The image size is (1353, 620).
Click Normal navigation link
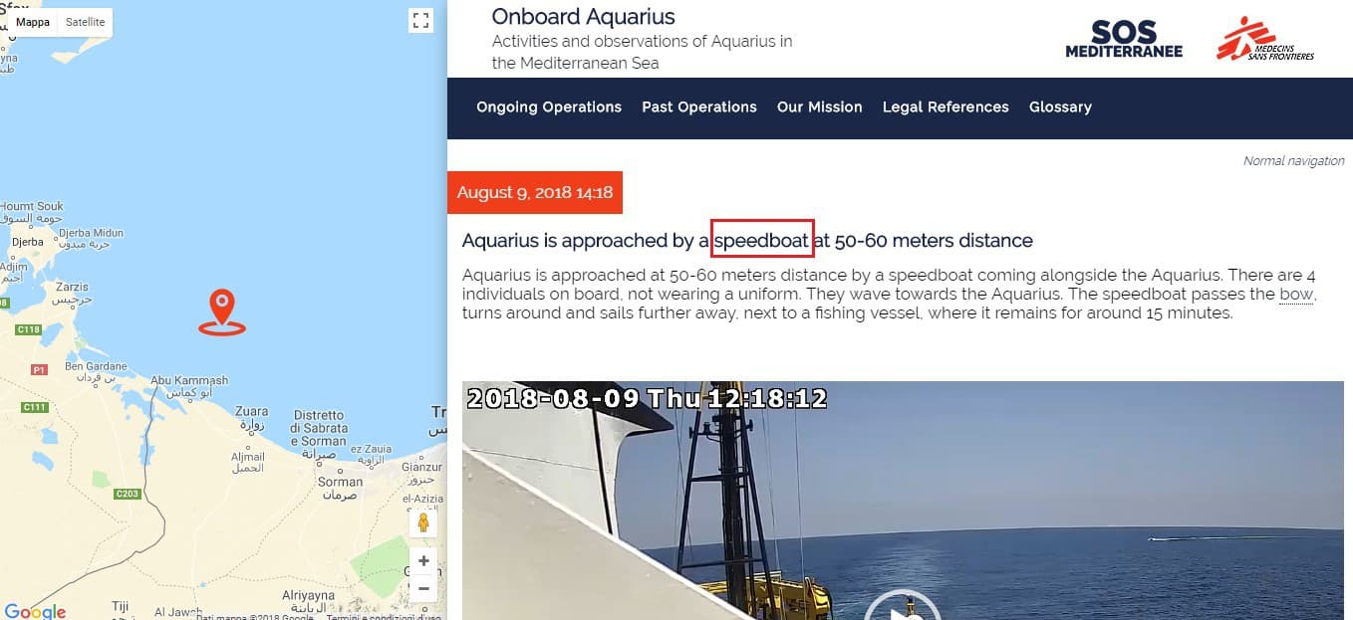coord(1293,161)
